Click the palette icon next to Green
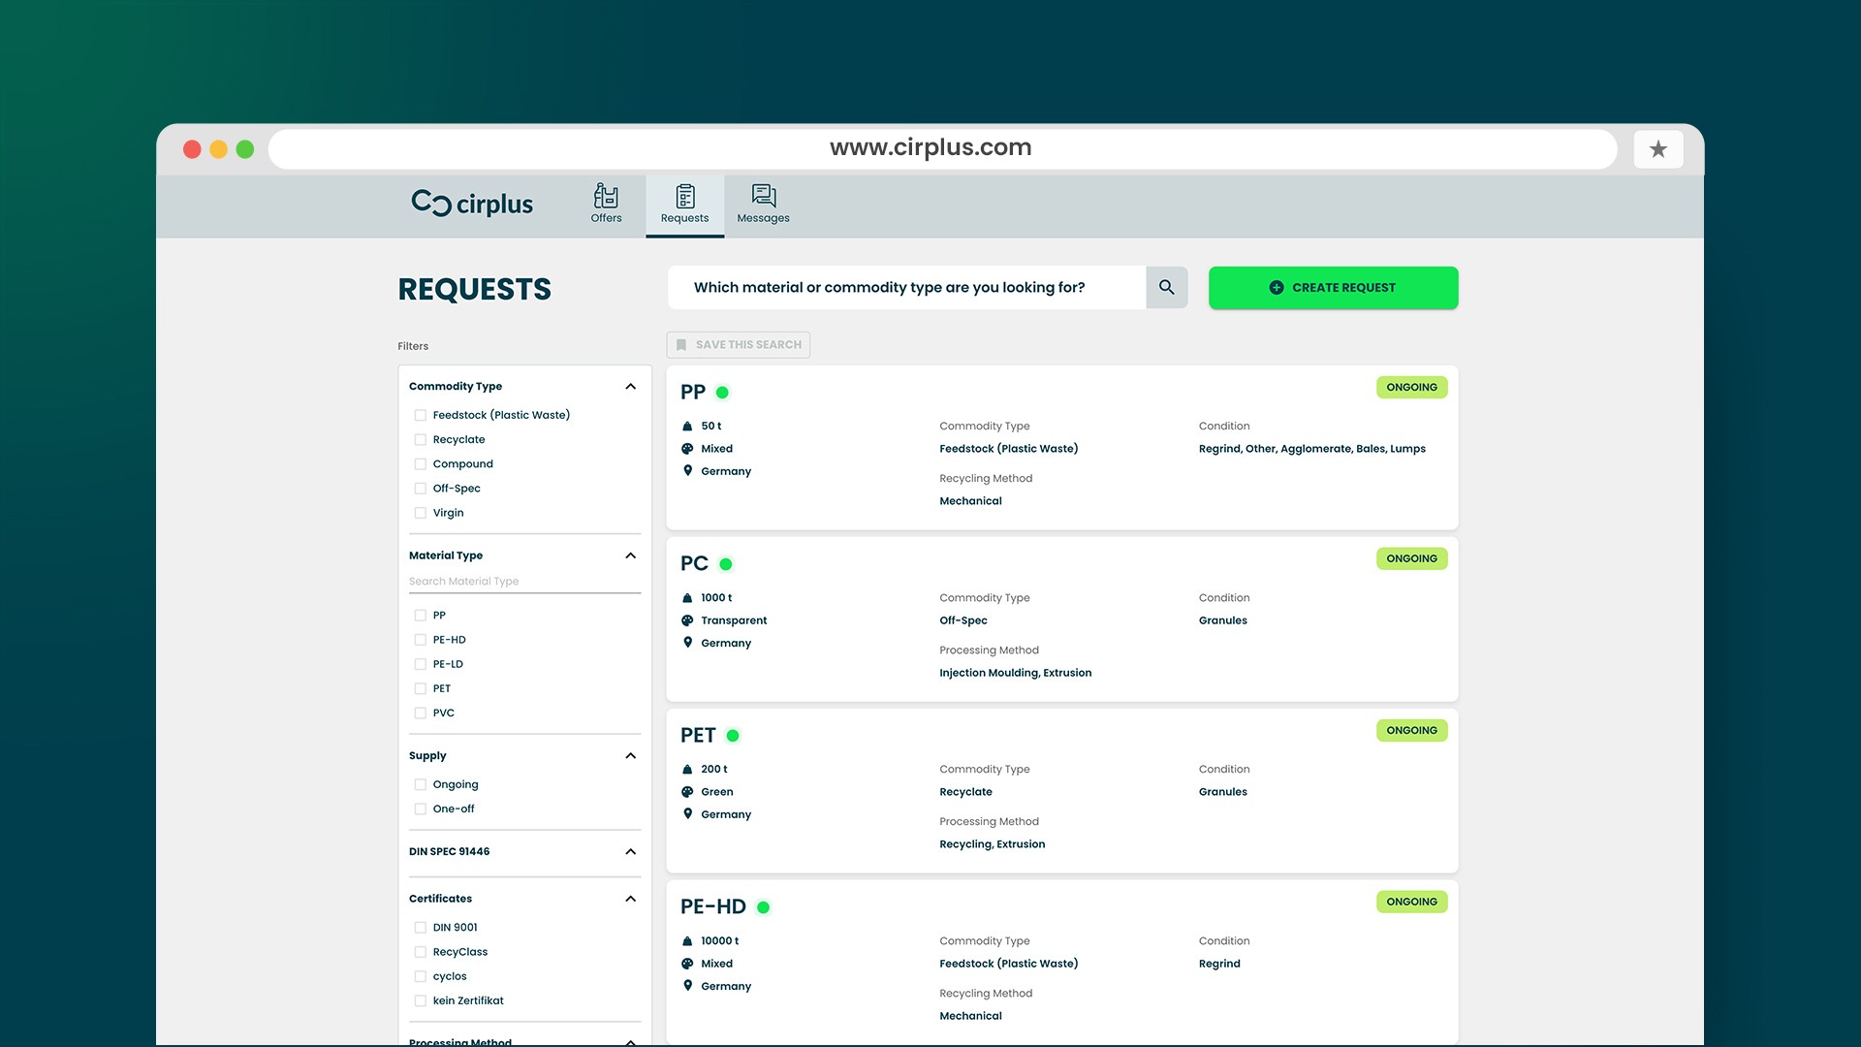1861x1047 pixels. tap(687, 792)
